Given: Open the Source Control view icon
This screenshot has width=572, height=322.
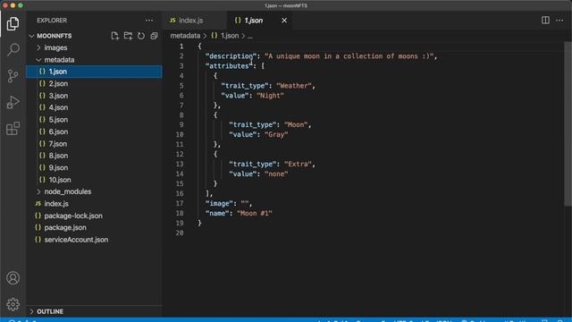Looking at the screenshot, I should [x=13, y=76].
